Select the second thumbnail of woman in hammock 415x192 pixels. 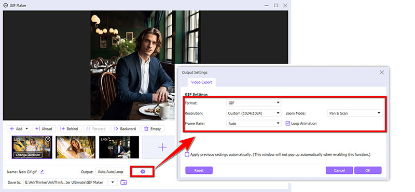click(75, 147)
